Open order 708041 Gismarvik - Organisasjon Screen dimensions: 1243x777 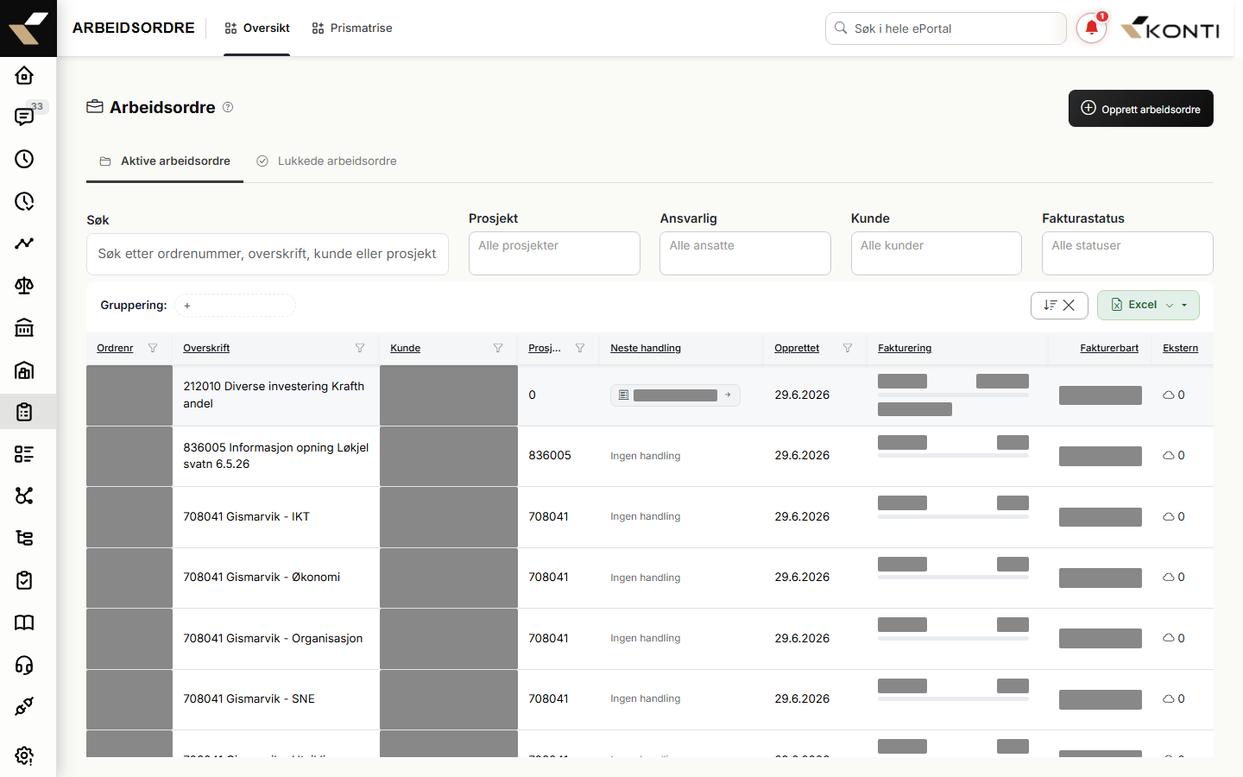(273, 638)
